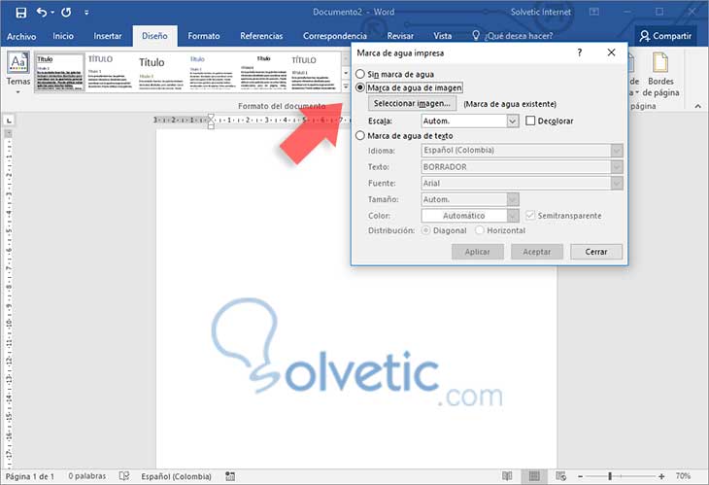Expand the style gallery More arrow
Image resolution: width=709 pixels, height=485 pixels.
click(x=346, y=86)
